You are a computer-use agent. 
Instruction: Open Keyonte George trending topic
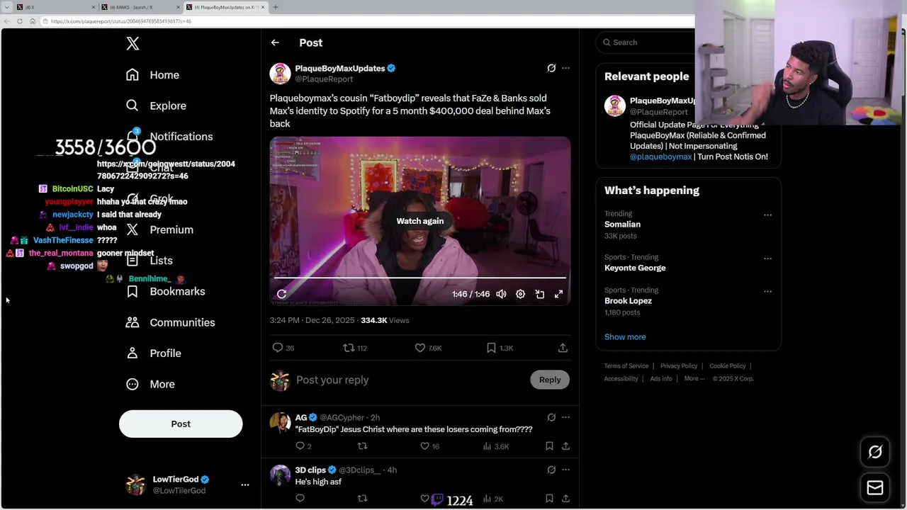point(635,268)
